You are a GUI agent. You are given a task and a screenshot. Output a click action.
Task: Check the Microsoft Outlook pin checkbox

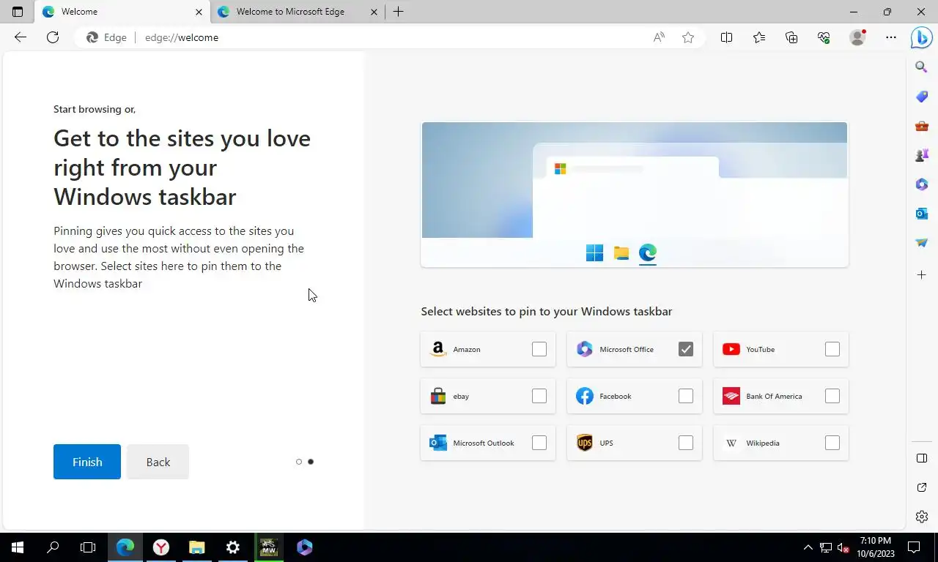click(539, 443)
